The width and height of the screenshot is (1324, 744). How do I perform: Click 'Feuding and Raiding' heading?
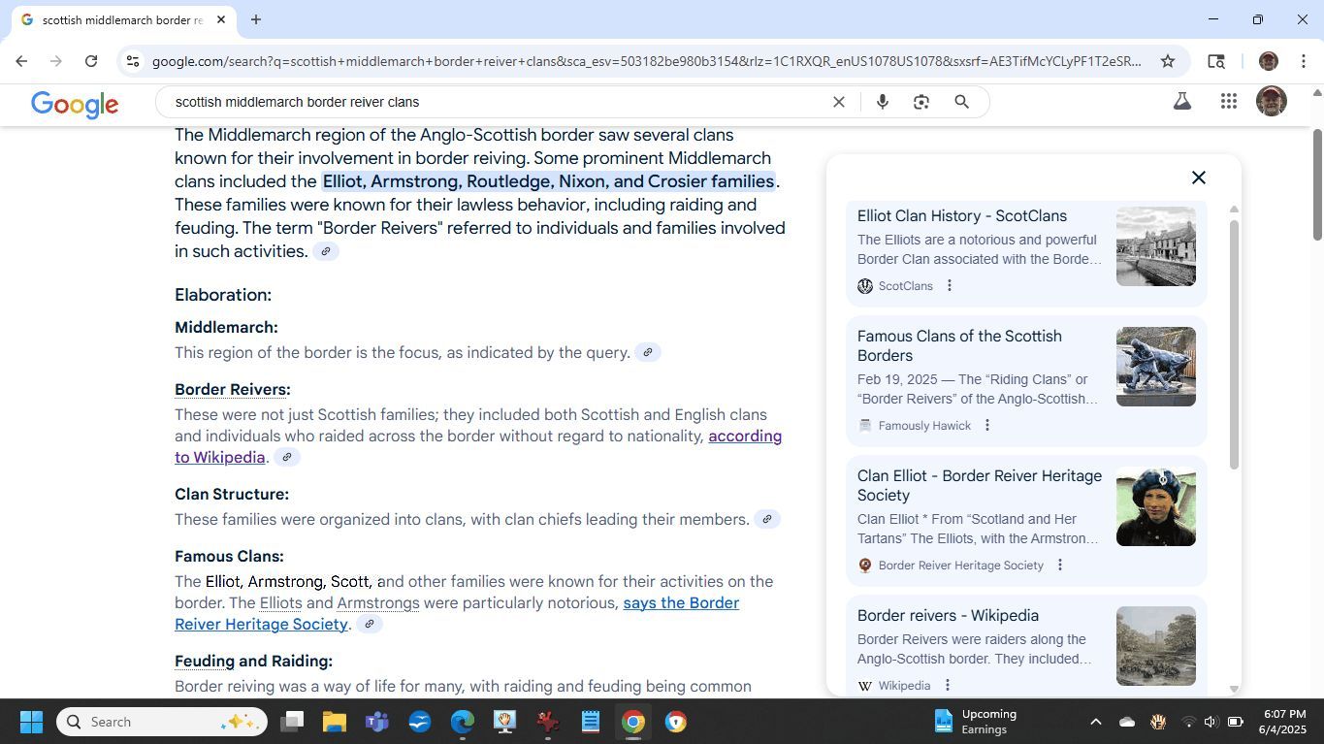253,661
